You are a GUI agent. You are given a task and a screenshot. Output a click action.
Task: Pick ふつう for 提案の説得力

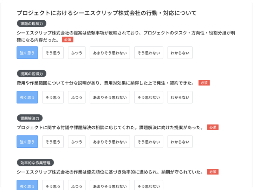click(x=77, y=97)
